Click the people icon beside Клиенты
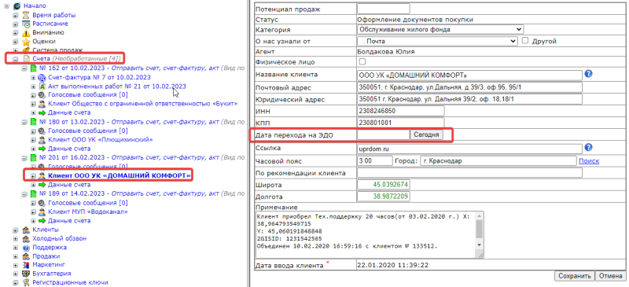 26,230
